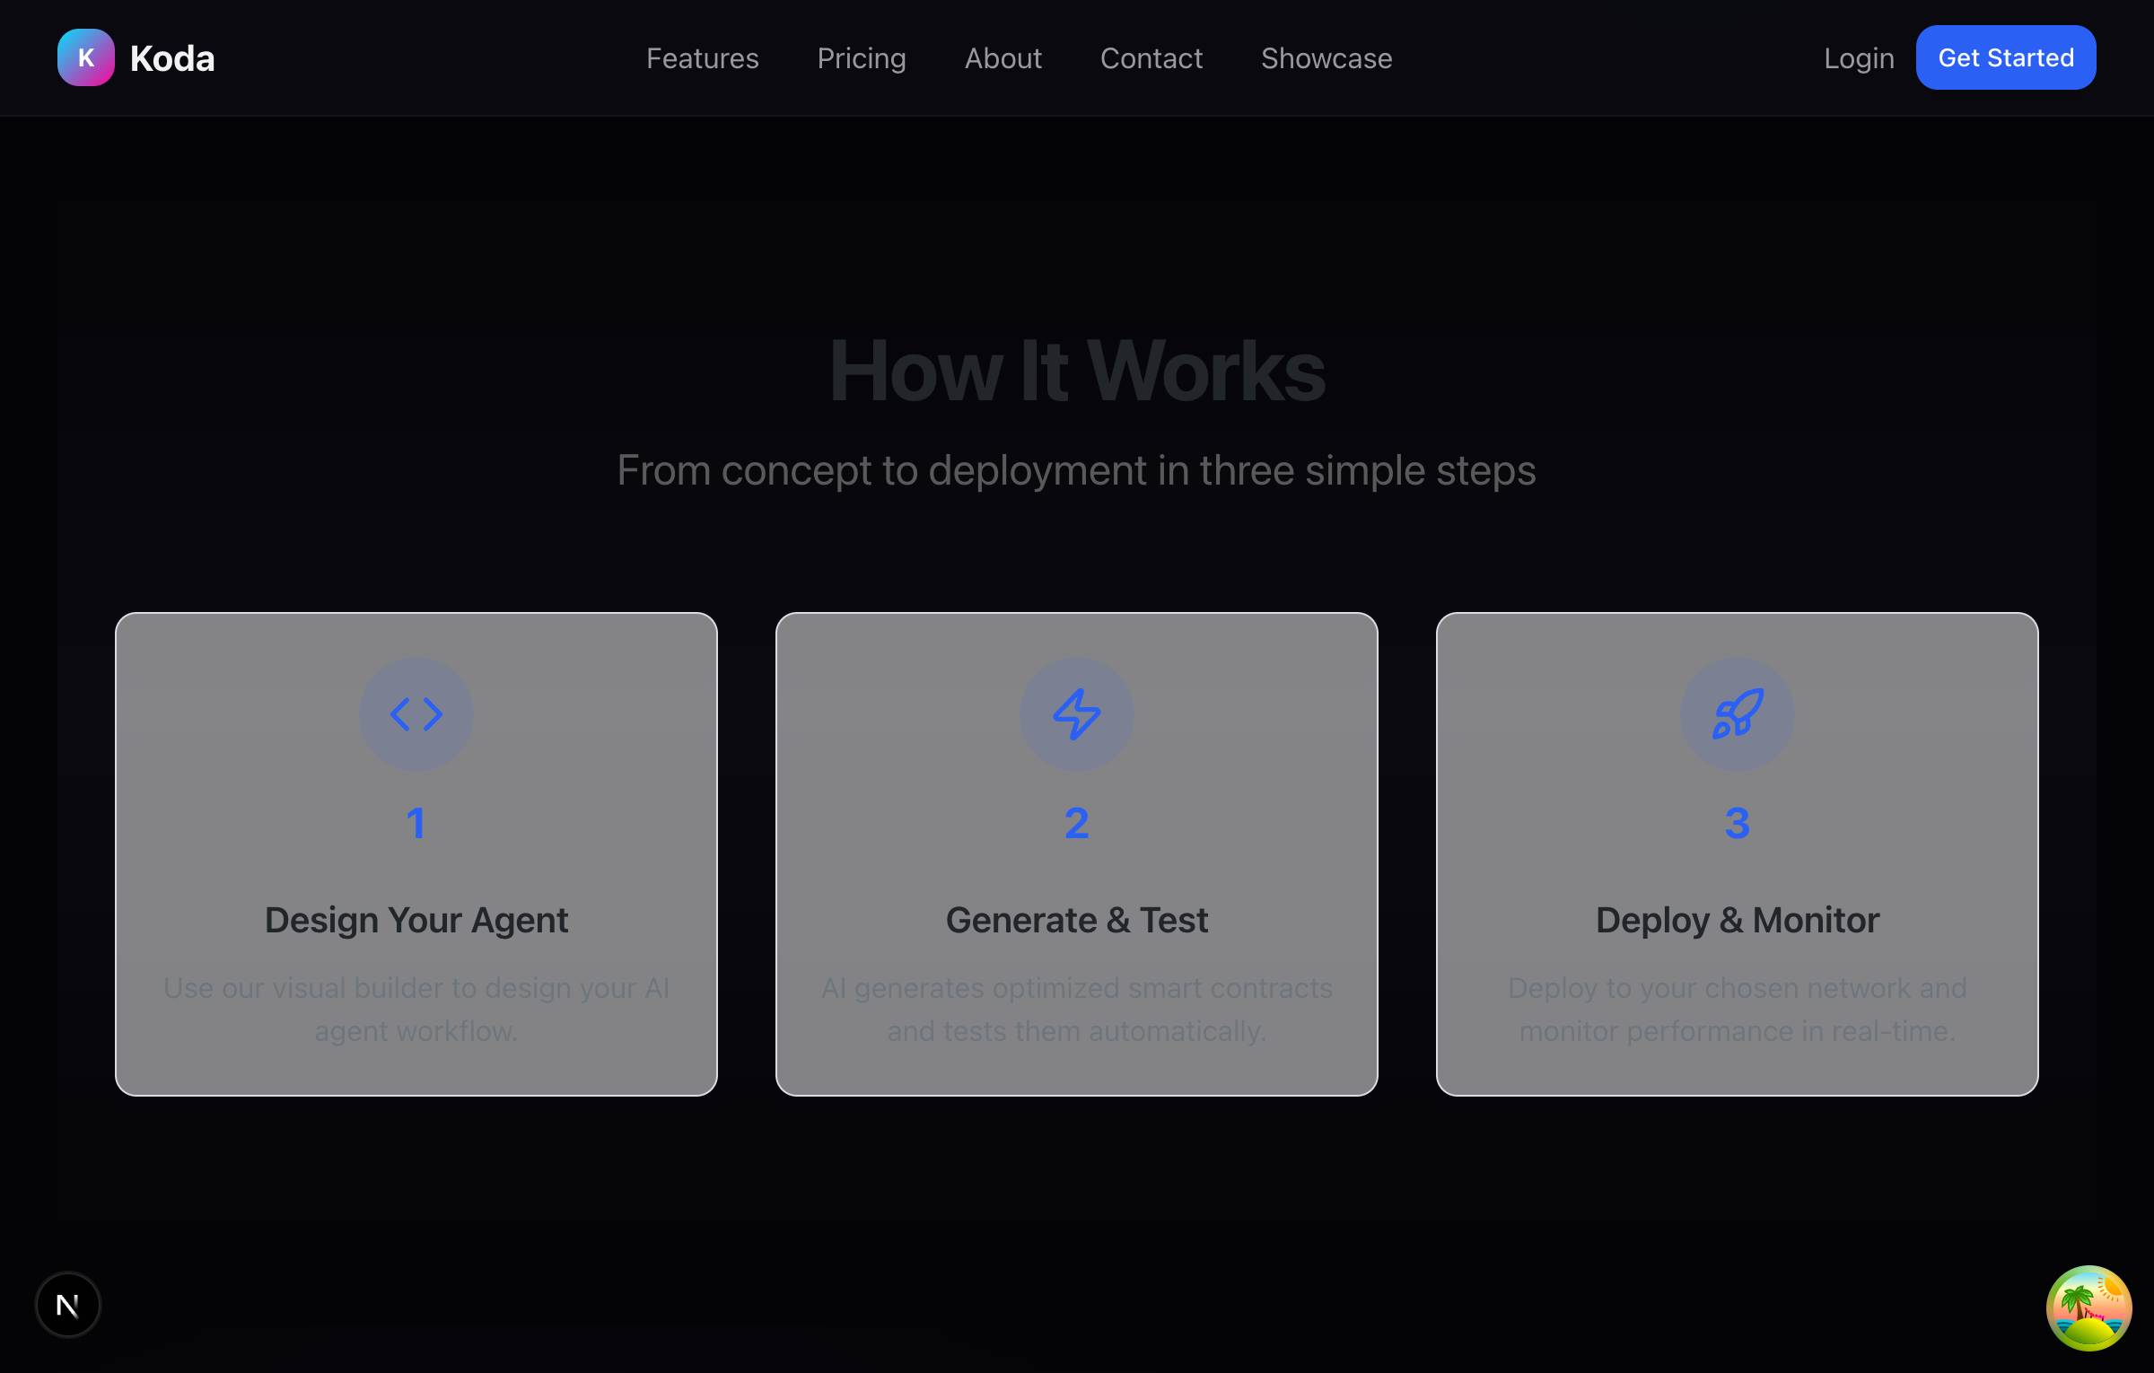
Task: Open the Contact page
Action: pyautogui.click(x=1151, y=57)
